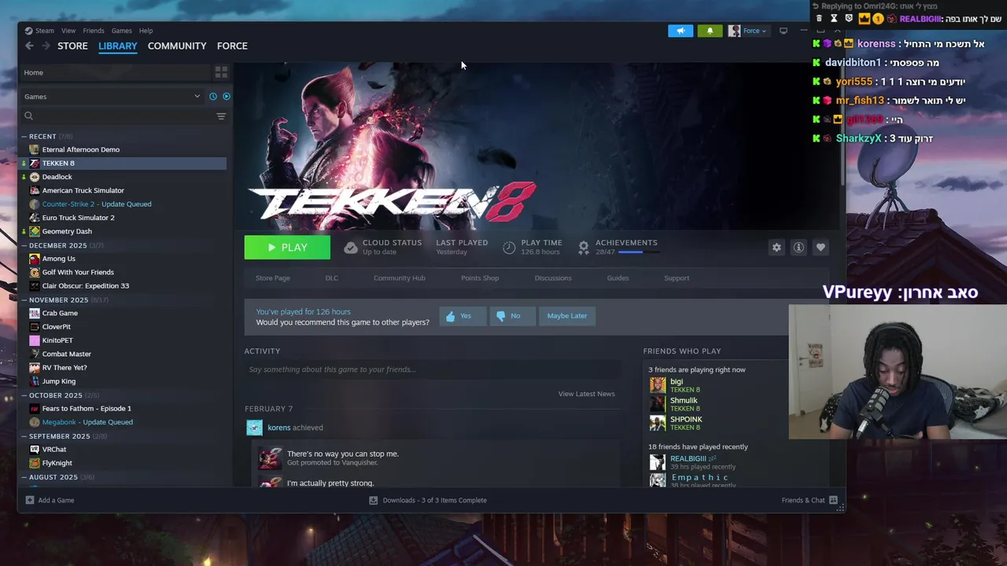Image resolution: width=1007 pixels, height=566 pixels.
Task: Collapse the OCTOBER 2025 category
Action: click(24, 395)
